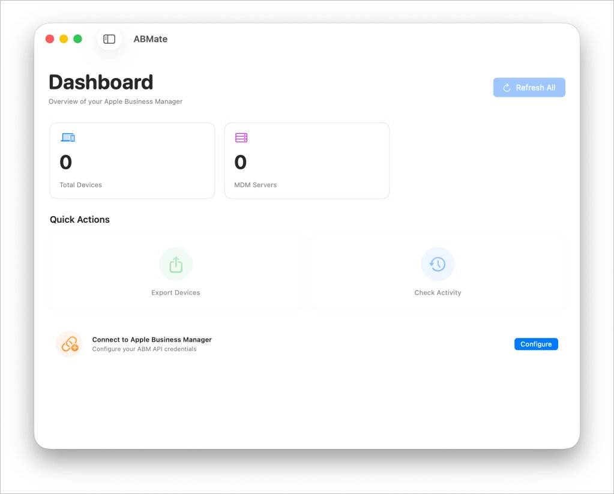Click the blue devices icon

click(x=68, y=138)
